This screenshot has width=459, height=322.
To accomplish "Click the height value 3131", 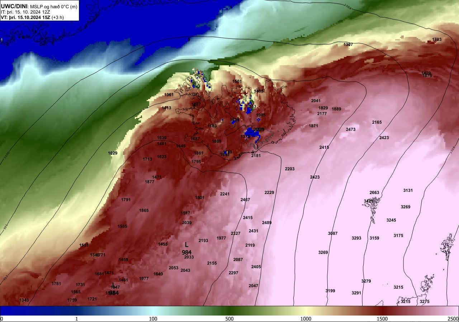I will point(408,190).
